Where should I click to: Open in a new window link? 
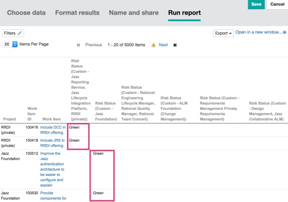coord(259,32)
